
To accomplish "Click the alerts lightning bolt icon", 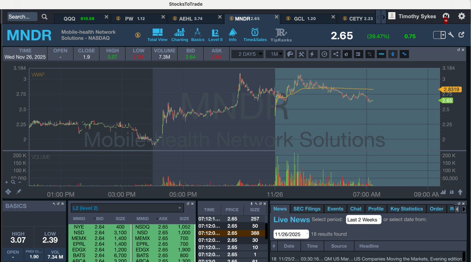I will 312,54.
